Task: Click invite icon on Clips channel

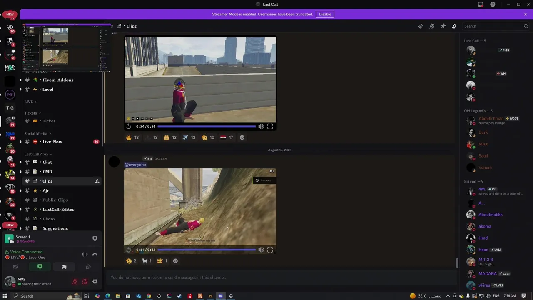Action: (x=97, y=181)
